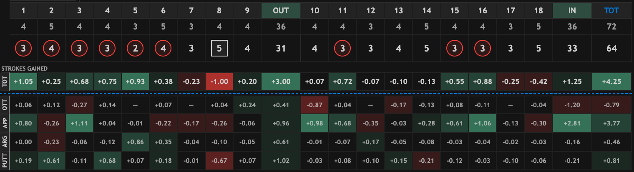Click the vertical TOT strokes gained row label

click(x=5, y=82)
